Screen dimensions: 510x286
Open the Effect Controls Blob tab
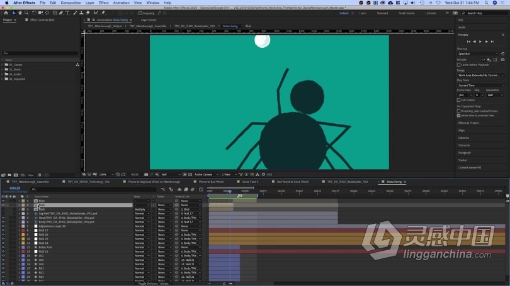click(42, 20)
